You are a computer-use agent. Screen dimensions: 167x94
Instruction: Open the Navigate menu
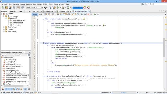coord(16,4)
